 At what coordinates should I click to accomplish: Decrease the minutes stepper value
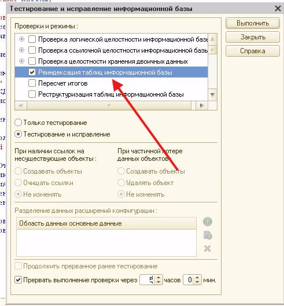coord(197,282)
